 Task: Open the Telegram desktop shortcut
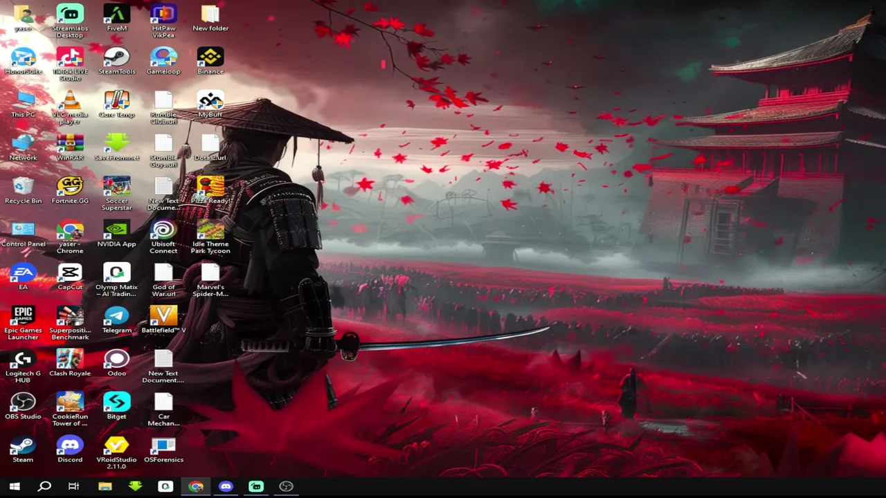click(x=117, y=320)
